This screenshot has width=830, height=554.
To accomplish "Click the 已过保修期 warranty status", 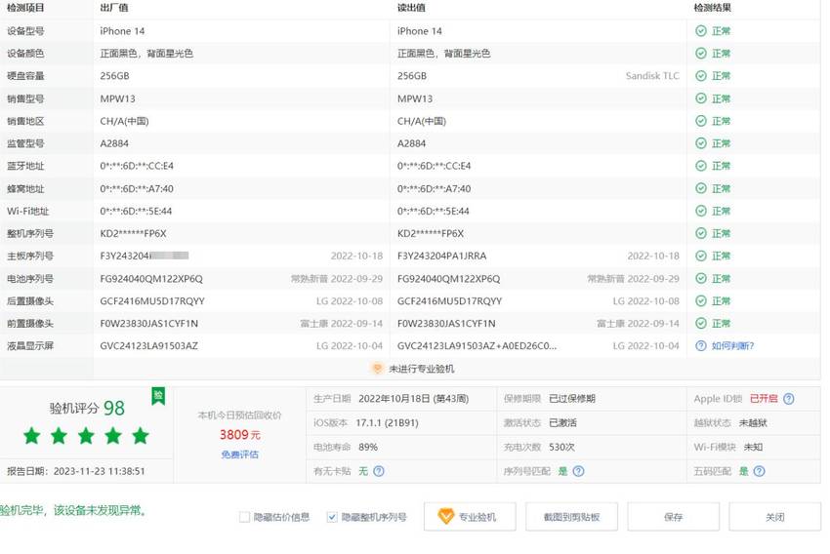I will coord(572,399).
